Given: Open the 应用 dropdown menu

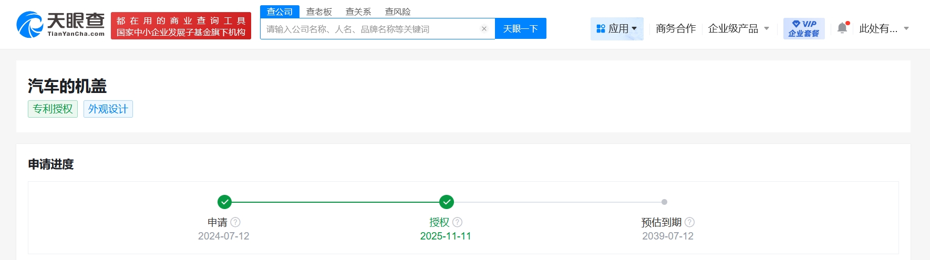Looking at the screenshot, I should (617, 28).
